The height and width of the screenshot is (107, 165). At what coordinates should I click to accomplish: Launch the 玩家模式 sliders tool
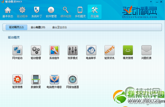coord(73,50)
